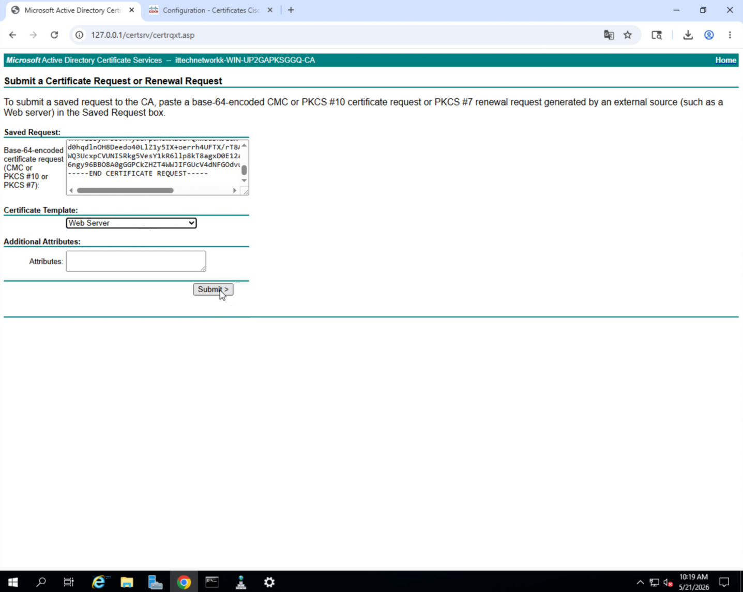Open the Chrome downloads icon

(688, 35)
